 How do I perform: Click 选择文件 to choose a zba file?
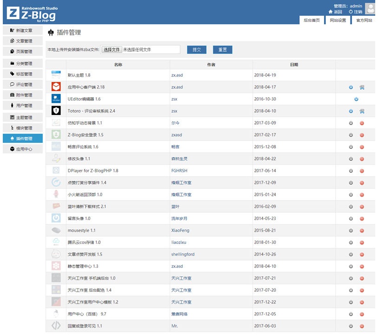point(112,49)
